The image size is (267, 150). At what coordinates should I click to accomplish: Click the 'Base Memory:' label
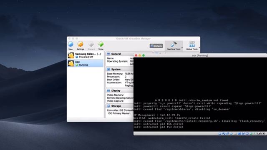[x=115, y=74]
